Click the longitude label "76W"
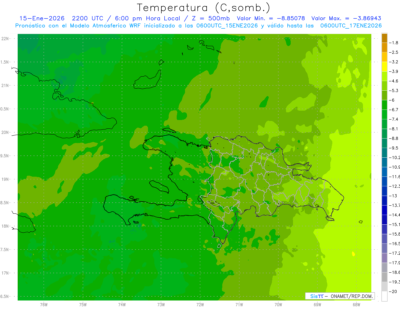Screen dimensions: 400x309 pyautogui.click(x=44, y=304)
